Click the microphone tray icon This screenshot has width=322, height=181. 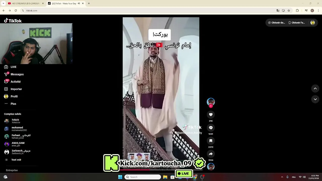point(287,177)
